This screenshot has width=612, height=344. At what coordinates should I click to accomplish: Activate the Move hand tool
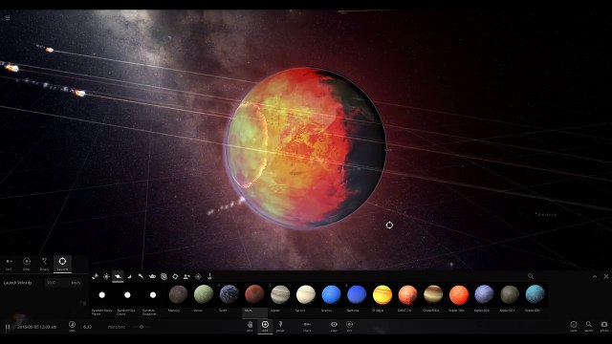click(250, 326)
